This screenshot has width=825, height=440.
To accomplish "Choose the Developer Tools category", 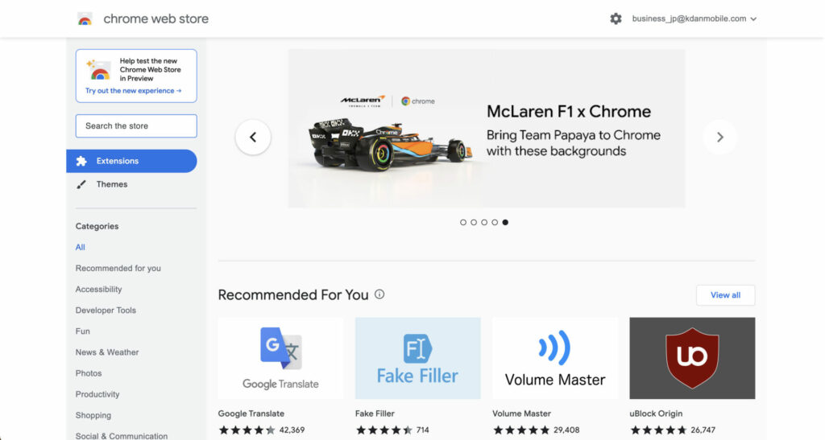I will [106, 310].
